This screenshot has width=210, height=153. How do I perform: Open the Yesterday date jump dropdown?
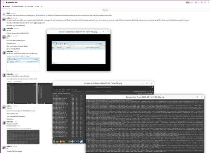[106, 10]
